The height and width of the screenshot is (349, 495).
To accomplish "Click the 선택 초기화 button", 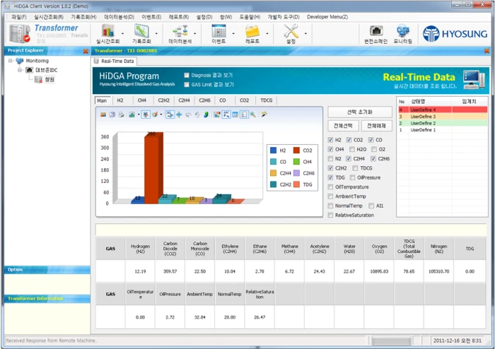I will click(x=360, y=112).
